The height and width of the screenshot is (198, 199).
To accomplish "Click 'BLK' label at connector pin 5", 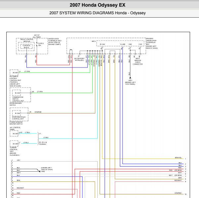I will (18, 170).
